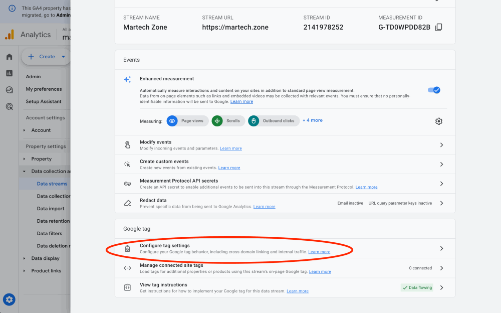Open Admin settings gear at bottom left

coord(9,299)
